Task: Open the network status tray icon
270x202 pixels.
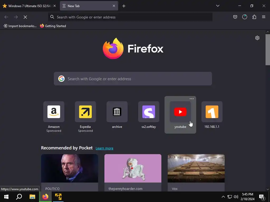Action: [x=230, y=197]
